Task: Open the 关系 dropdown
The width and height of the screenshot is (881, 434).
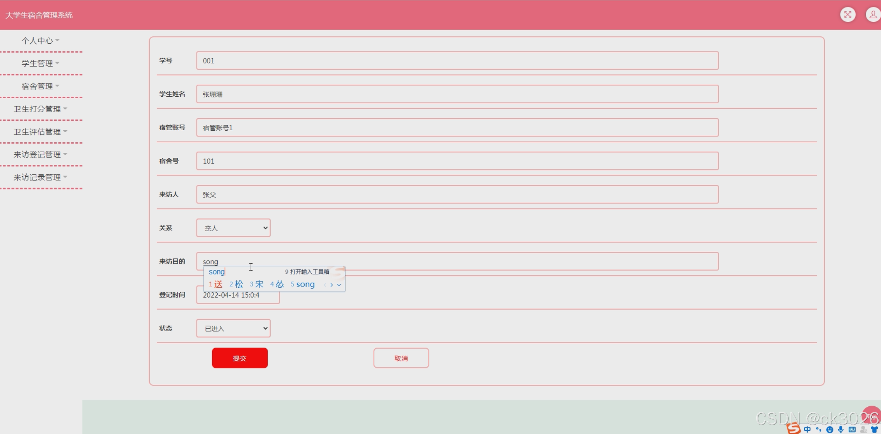Action: coord(233,228)
